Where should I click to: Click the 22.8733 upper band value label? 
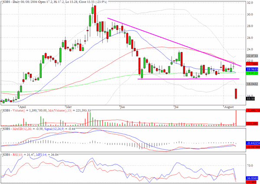pos(252,56)
